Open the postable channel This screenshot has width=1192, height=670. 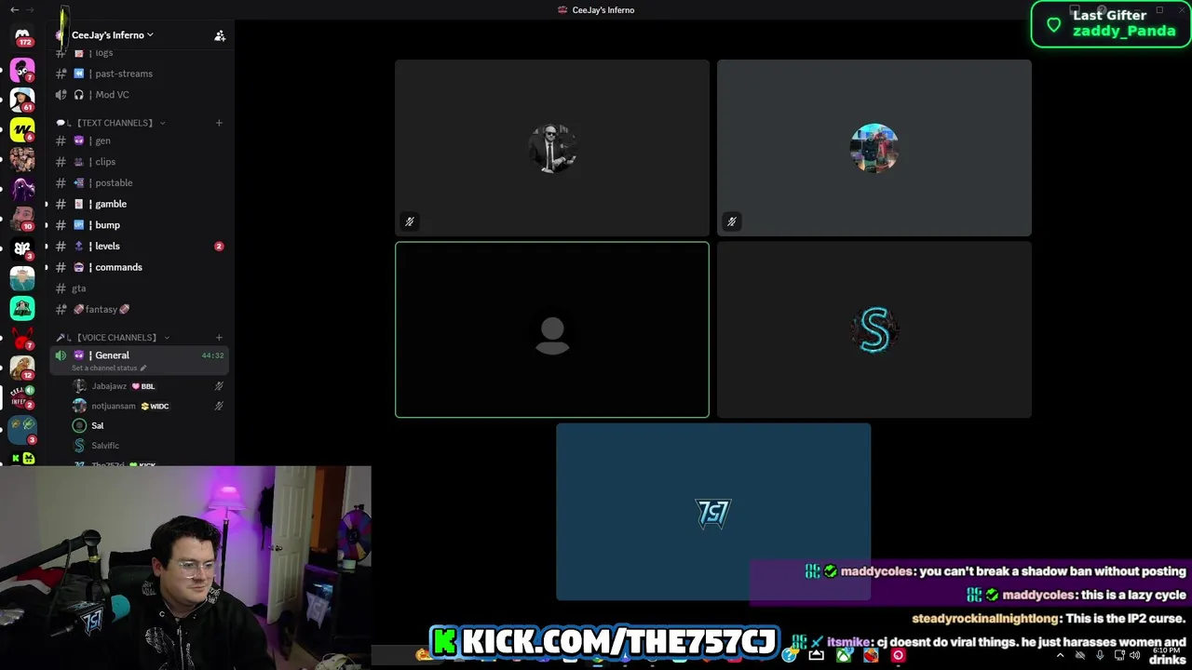click(140, 183)
